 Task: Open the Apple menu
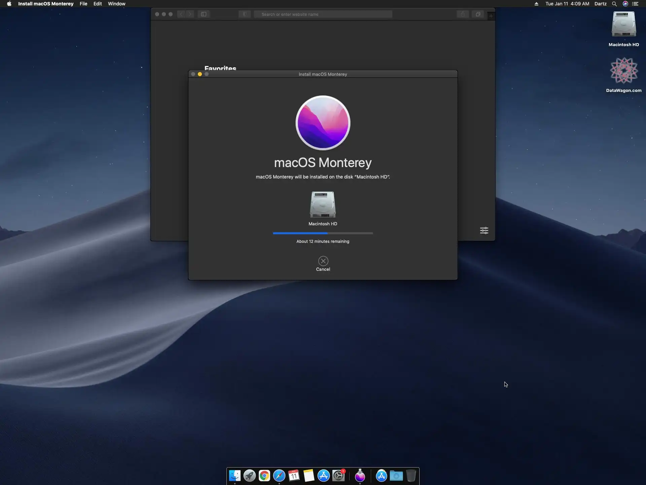click(x=9, y=4)
